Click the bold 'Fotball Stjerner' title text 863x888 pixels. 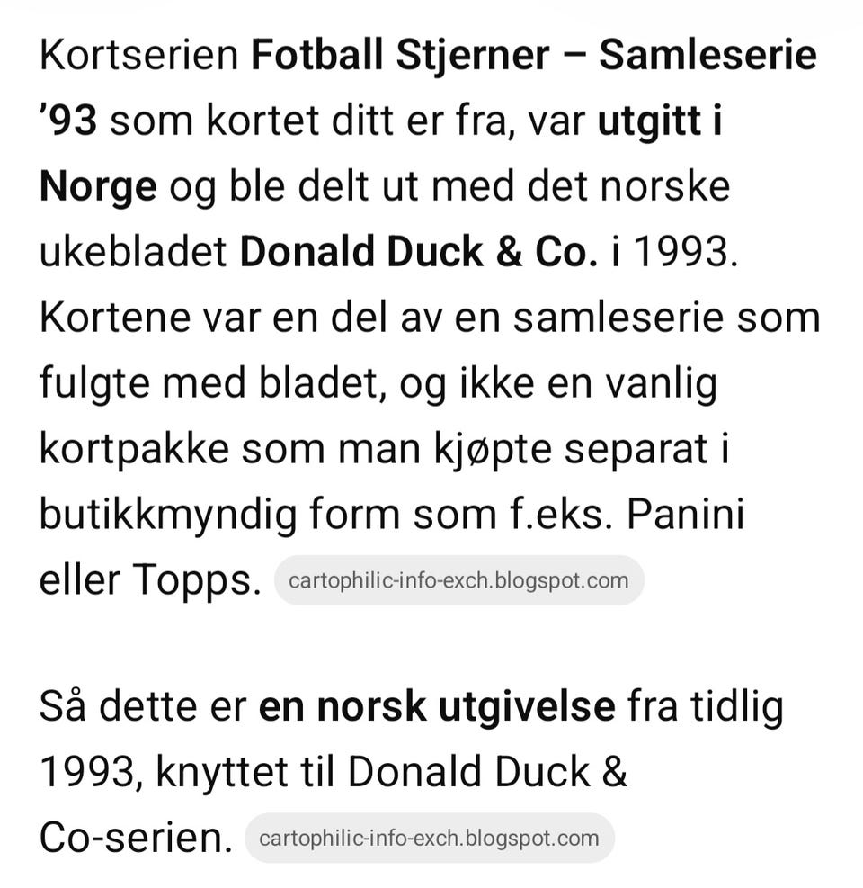(399, 55)
